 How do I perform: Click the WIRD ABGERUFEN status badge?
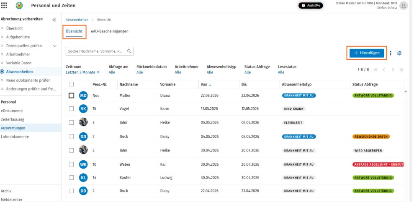(x=368, y=151)
